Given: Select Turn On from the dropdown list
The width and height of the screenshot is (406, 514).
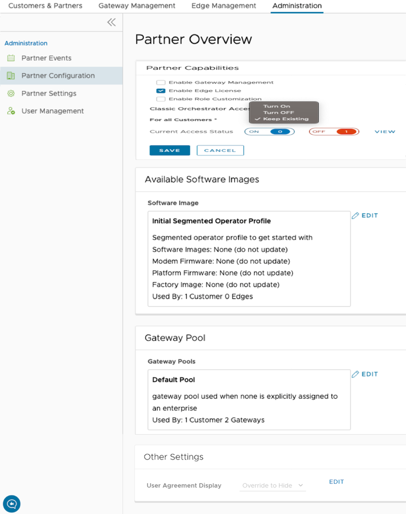Looking at the screenshot, I should point(277,106).
